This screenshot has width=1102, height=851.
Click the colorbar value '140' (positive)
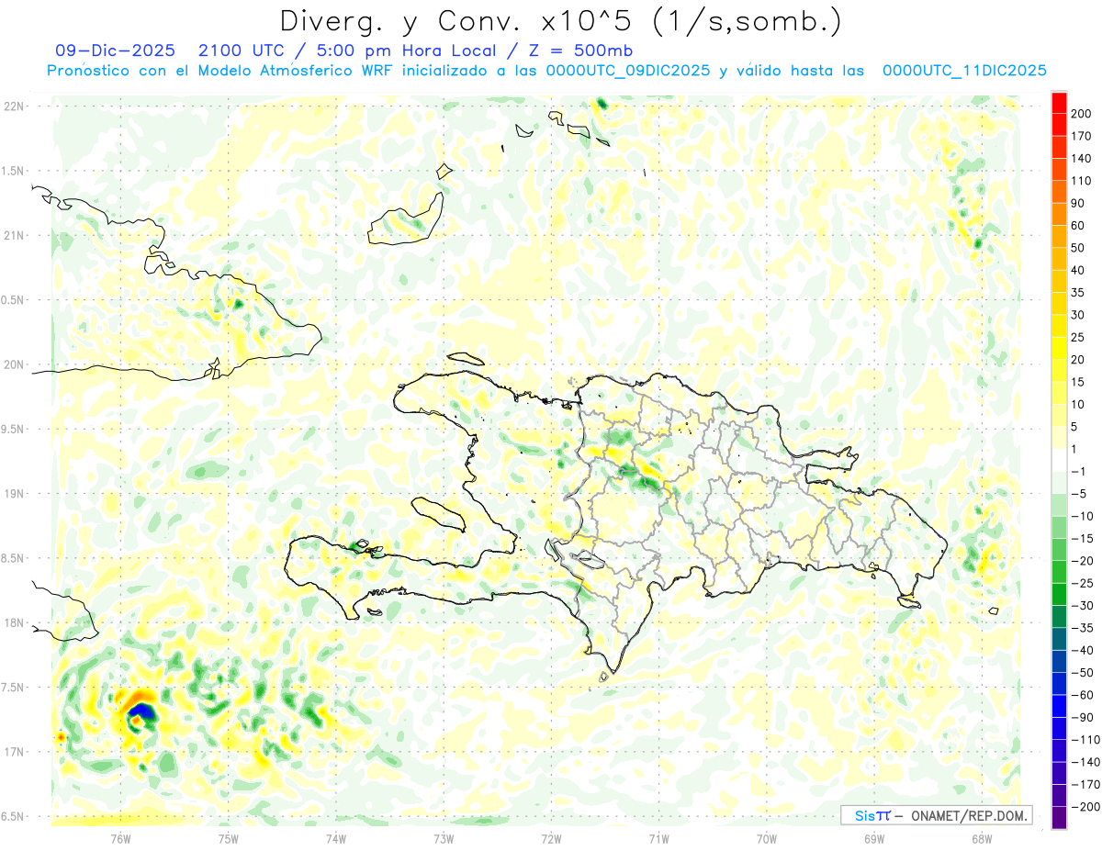click(1083, 158)
